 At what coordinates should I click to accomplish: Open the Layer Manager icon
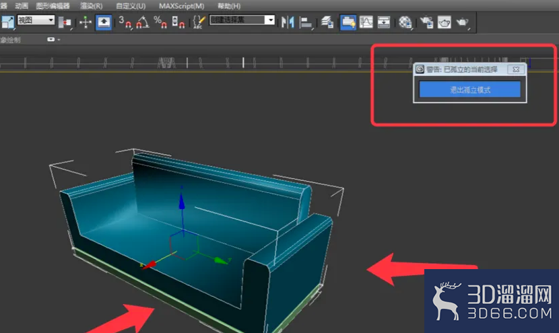(x=327, y=22)
